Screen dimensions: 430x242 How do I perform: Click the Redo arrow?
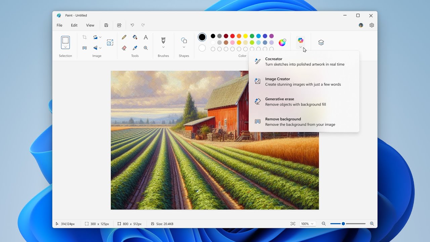pyautogui.click(x=143, y=25)
